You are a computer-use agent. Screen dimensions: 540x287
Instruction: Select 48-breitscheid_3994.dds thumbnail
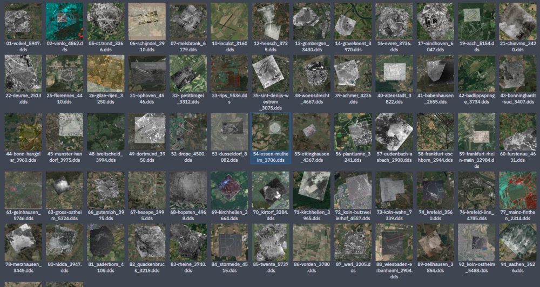click(106, 132)
